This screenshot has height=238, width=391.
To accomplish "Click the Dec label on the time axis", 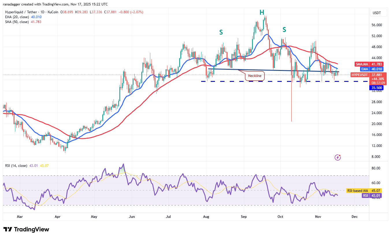I will (x=355, y=216).
